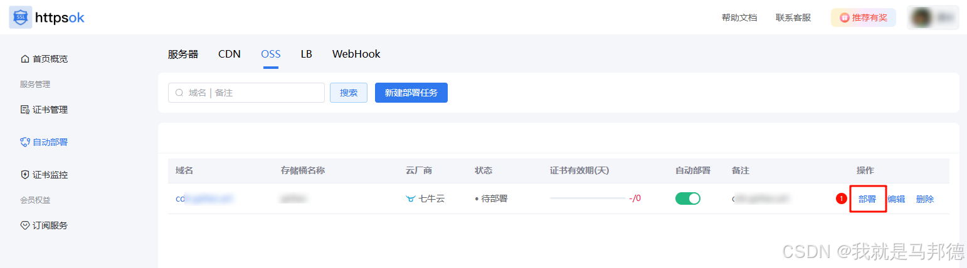Screen dimensions: 967x268
Task: Open 证书监控 certificate monitoring
Action: [x=44, y=175]
